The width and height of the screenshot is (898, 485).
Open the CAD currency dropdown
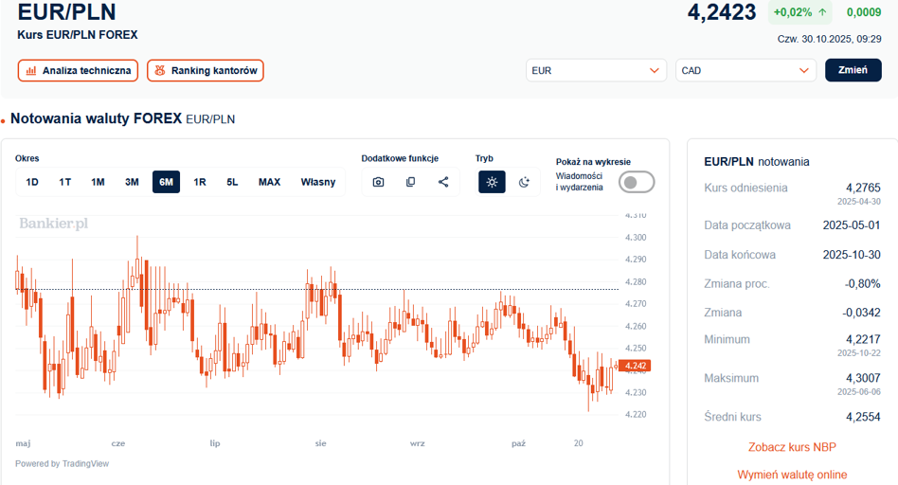coord(745,70)
